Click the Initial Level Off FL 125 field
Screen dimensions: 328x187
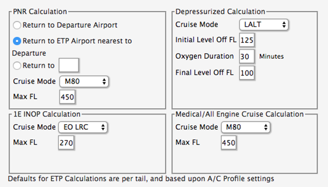(247, 40)
